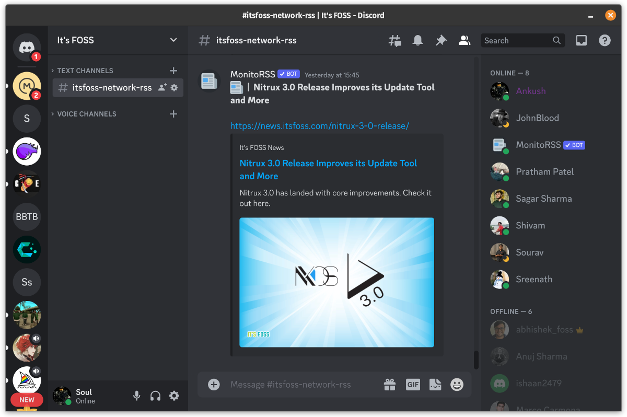The image size is (627, 417).
Task: Open the Nitrux 3.0 release link
Action: 320,125
